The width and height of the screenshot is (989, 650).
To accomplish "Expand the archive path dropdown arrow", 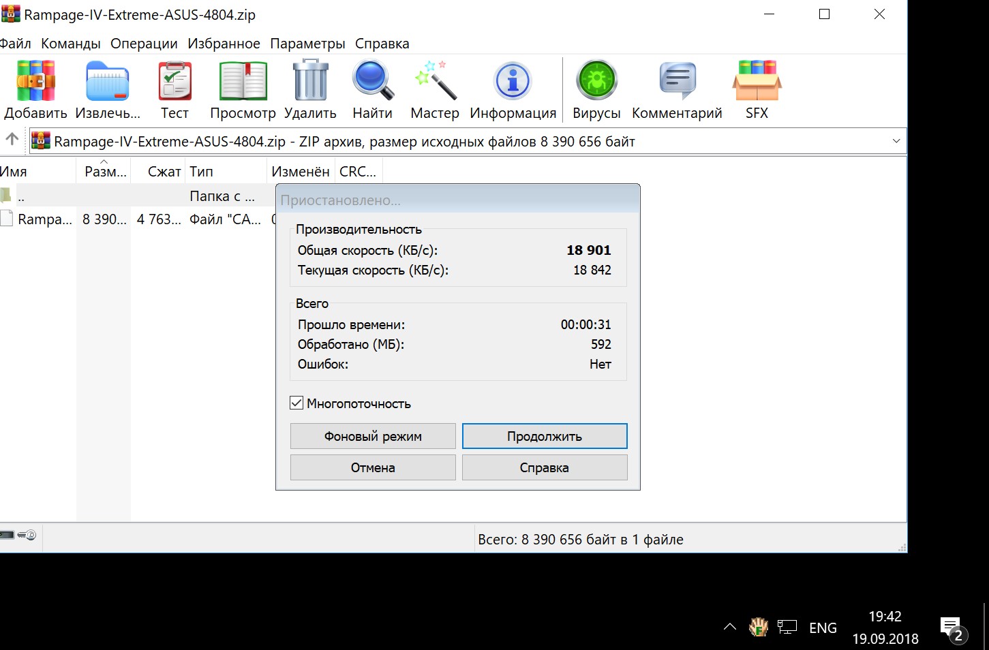I will click(896, 141).
